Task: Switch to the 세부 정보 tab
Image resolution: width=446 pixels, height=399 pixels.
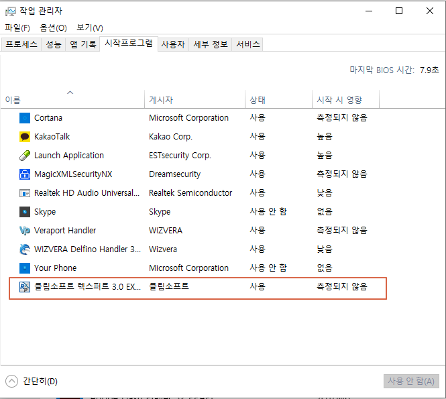Action: coord(211,44)
